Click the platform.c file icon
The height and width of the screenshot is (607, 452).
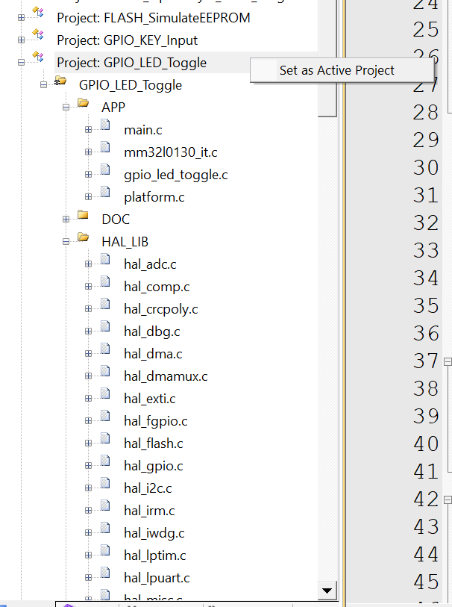106,197
